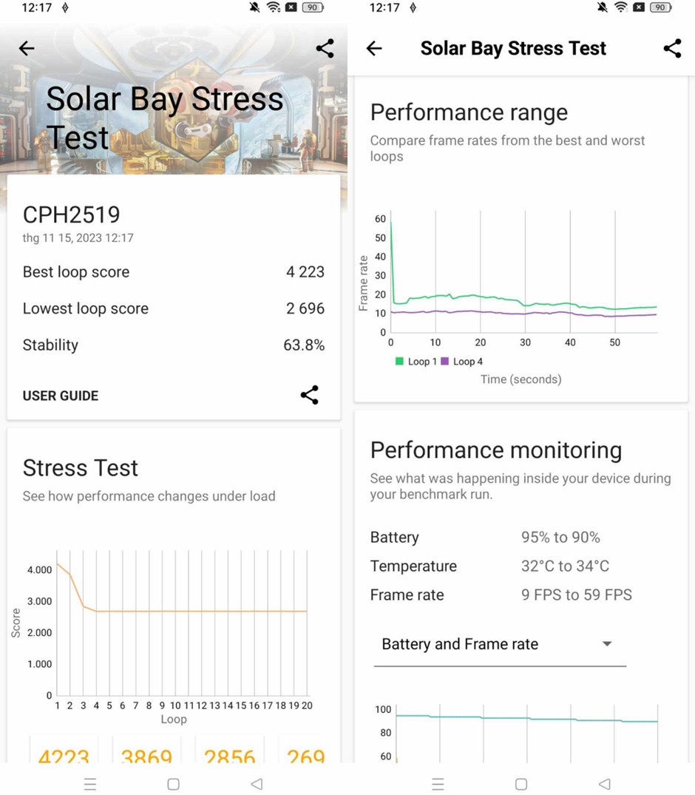Tap the 3869 loop score card
This screenshot has width=695, height=795.
pyautogui.click(x=146, y=749)
